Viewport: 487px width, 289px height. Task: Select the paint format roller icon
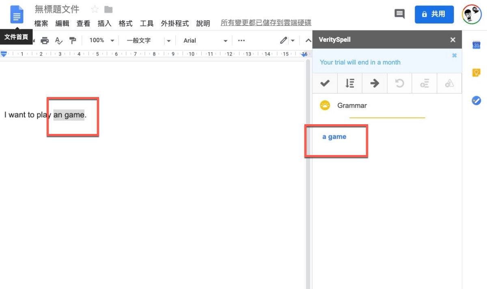coord(73,40)
